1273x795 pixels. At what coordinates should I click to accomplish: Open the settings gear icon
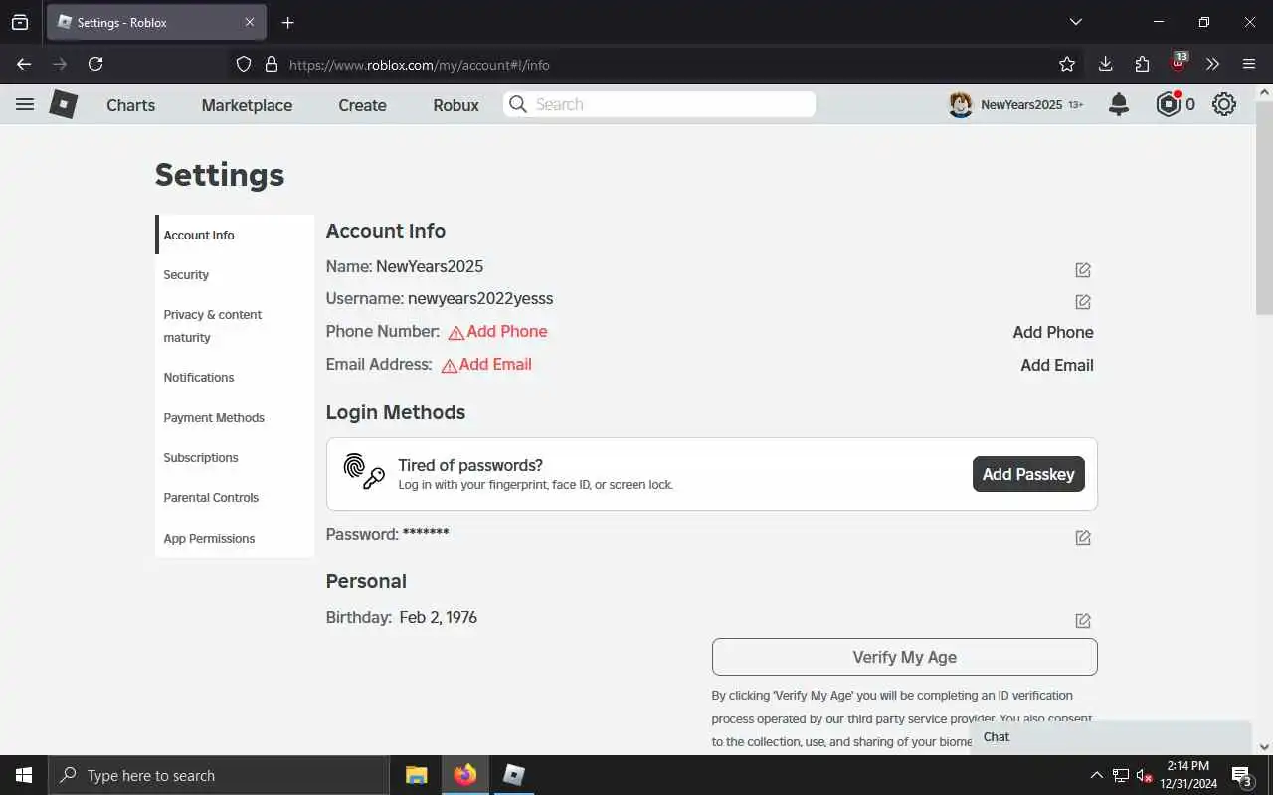[x=1224, y=104]
